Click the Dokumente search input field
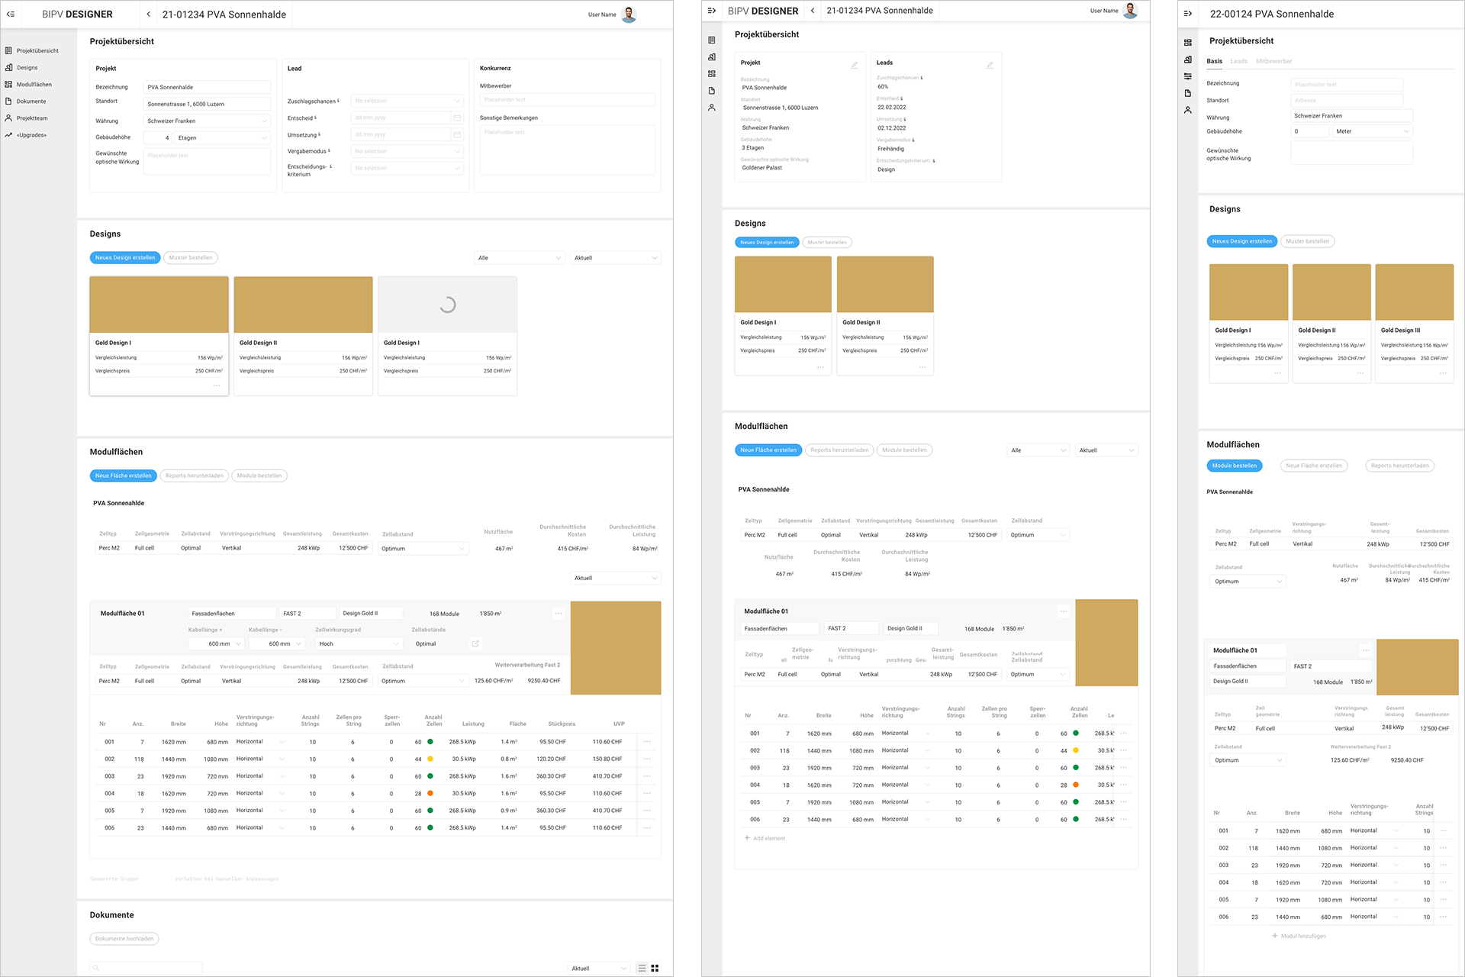Screen dimensions: 1465x977 (145, 967)
